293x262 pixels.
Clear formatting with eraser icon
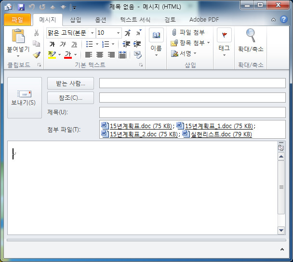[x=138, y=55]
